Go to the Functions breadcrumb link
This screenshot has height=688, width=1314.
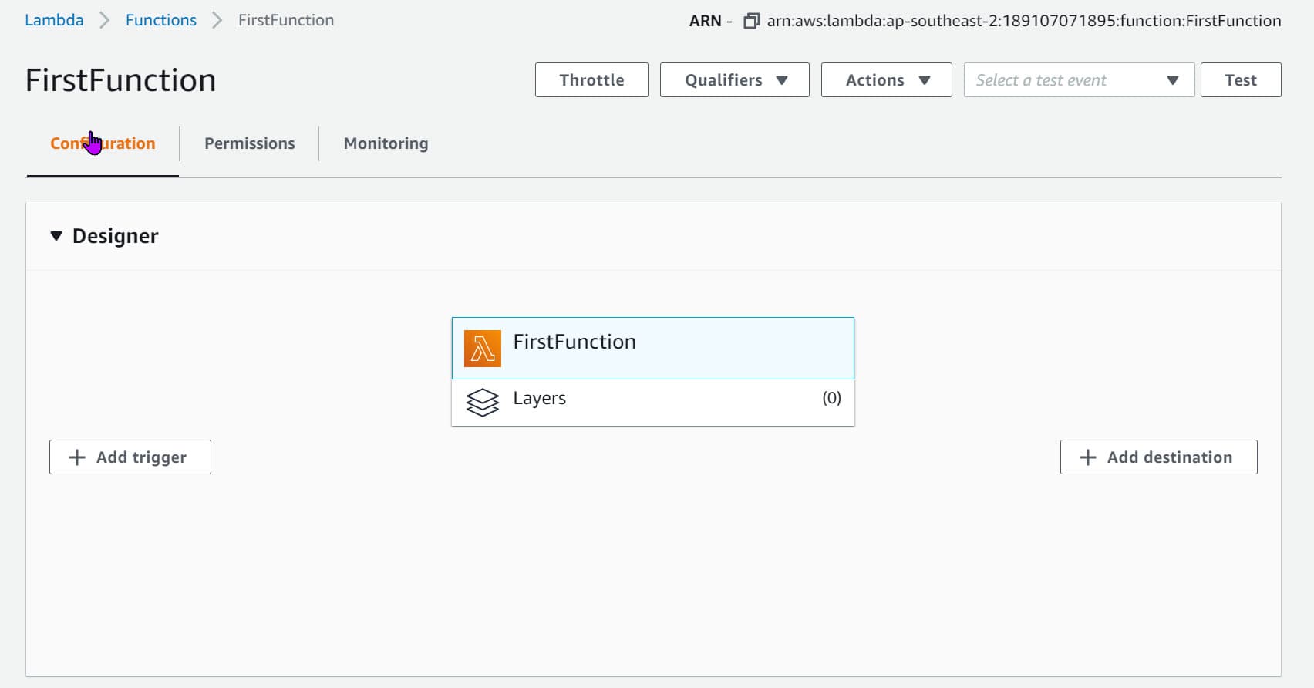tap(161, 20)
